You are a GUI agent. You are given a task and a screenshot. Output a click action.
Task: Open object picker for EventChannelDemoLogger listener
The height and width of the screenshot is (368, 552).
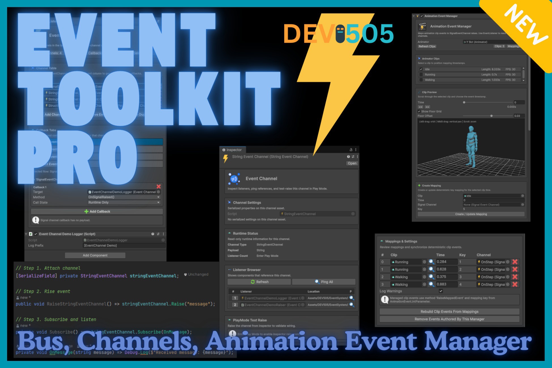click(x=303, y=298)
